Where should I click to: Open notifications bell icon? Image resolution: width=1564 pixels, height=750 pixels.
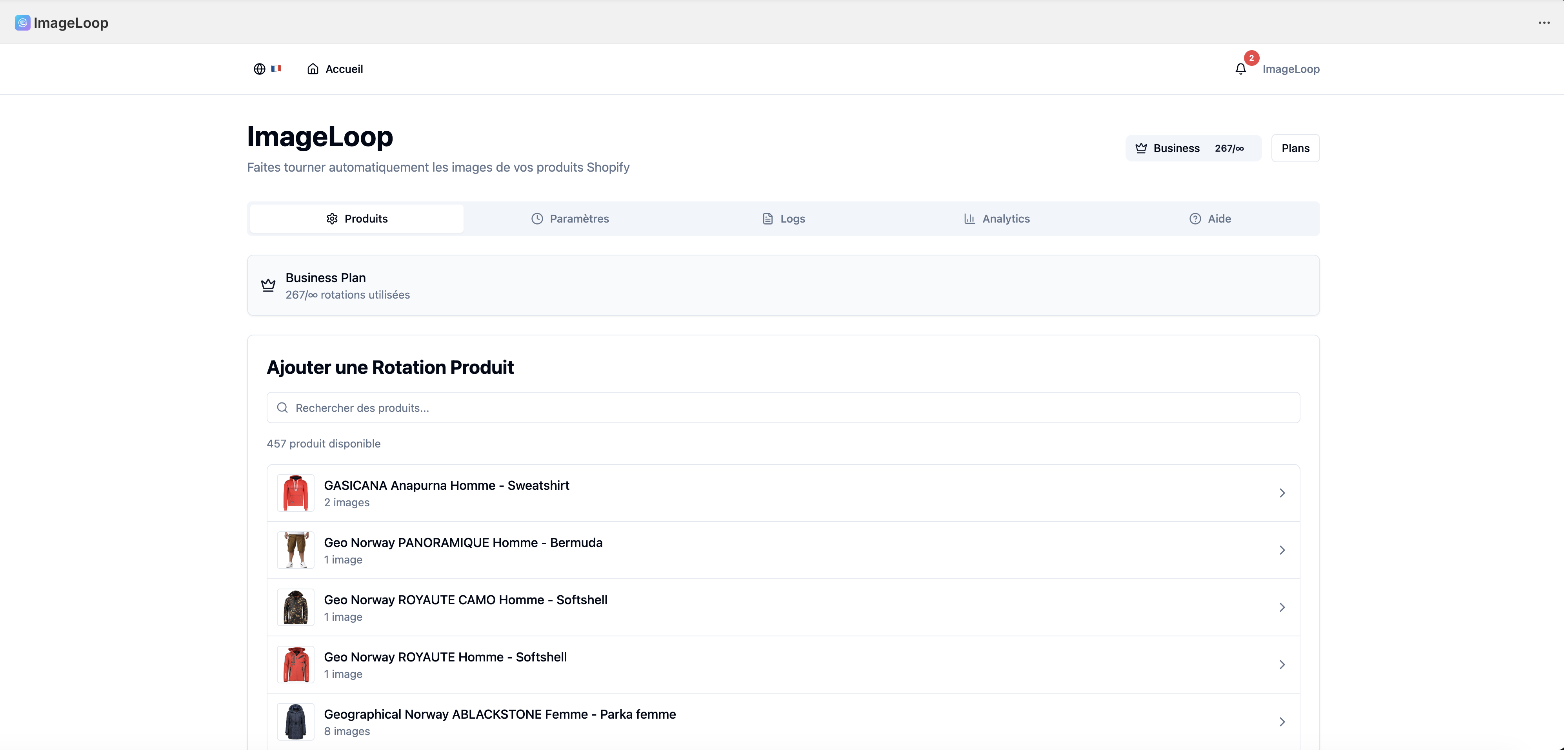coord(1240,69)
